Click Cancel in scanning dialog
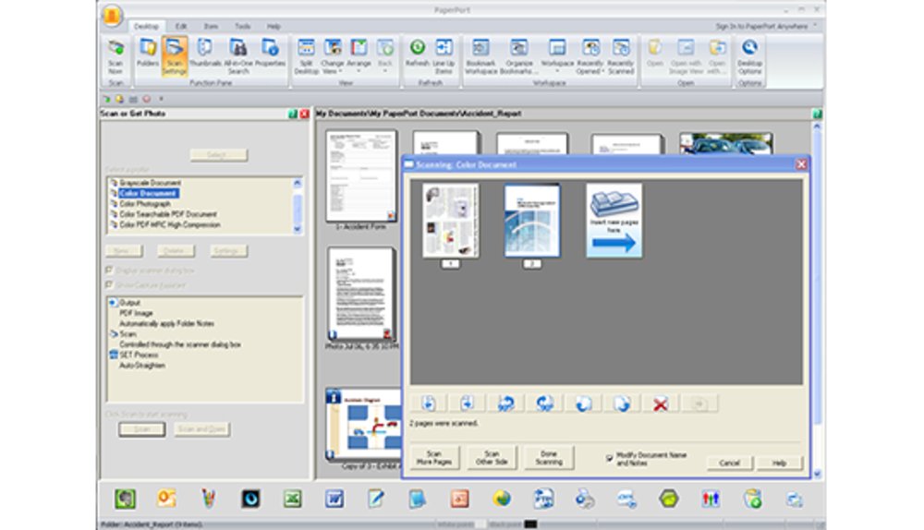 730,463
